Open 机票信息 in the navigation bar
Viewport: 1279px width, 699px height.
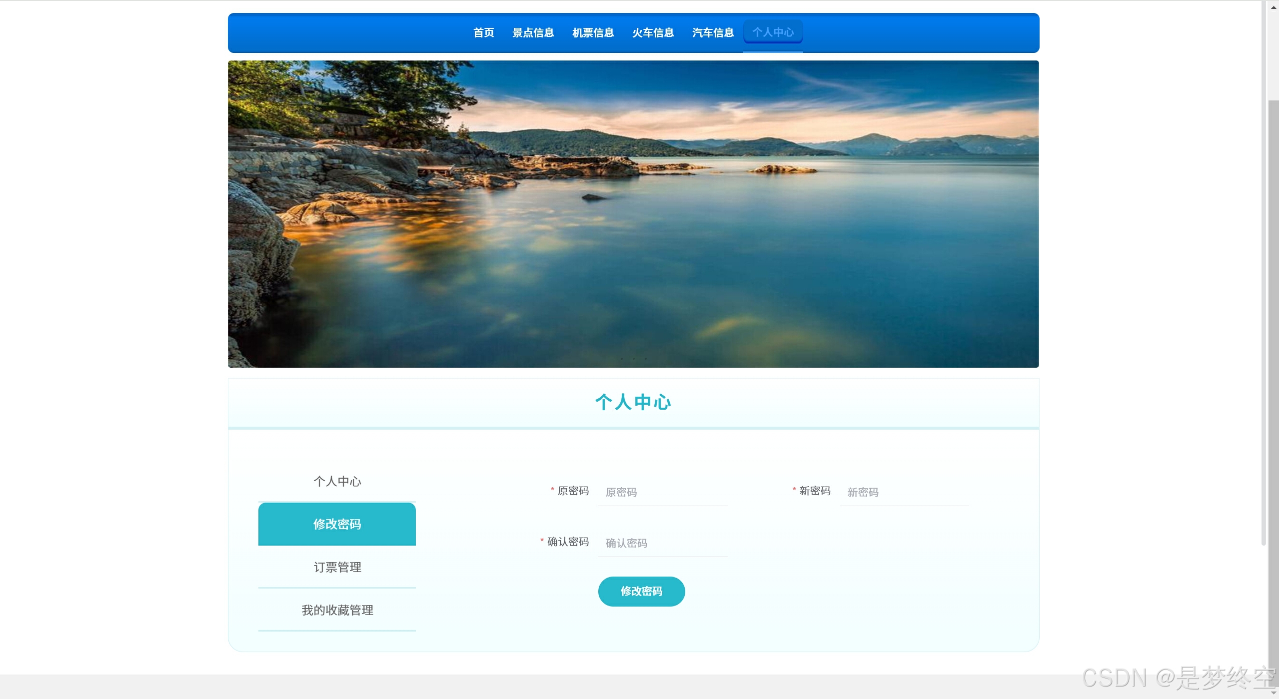pyautogui.click(x=593, y=33)
